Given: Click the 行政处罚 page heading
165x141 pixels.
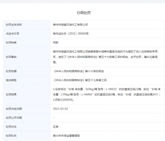Looking at the screenshot, I should coord(84,13).
